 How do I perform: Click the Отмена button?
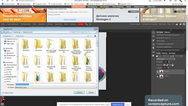(x=91, y=92)
